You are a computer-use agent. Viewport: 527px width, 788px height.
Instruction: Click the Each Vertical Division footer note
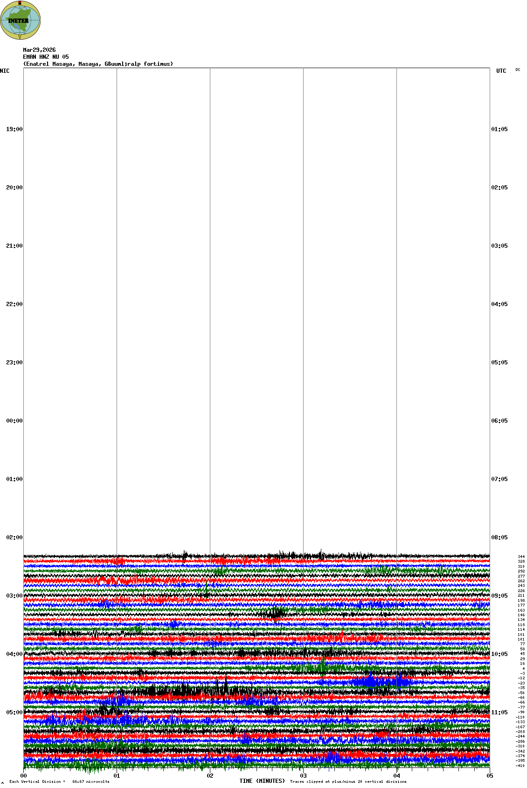pyautogui.click(x=59, y=781)
